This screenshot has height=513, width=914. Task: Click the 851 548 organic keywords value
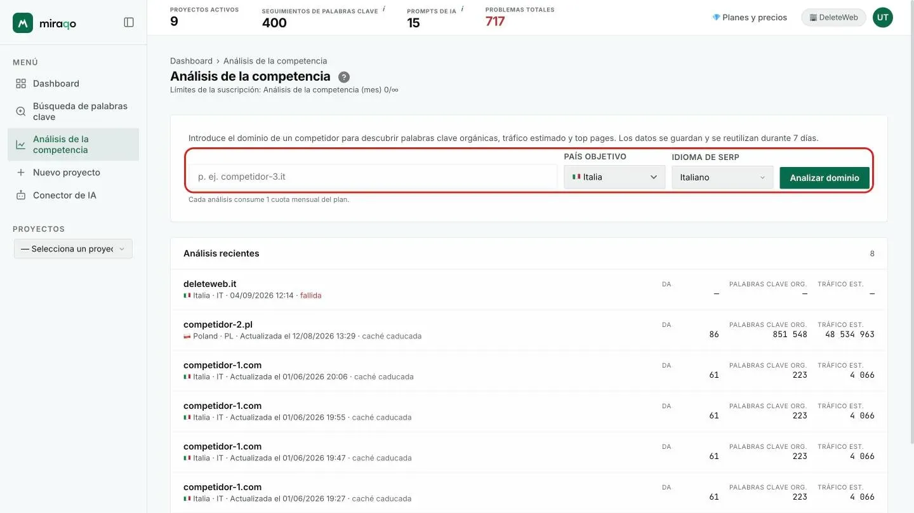(x=790, y=334)
